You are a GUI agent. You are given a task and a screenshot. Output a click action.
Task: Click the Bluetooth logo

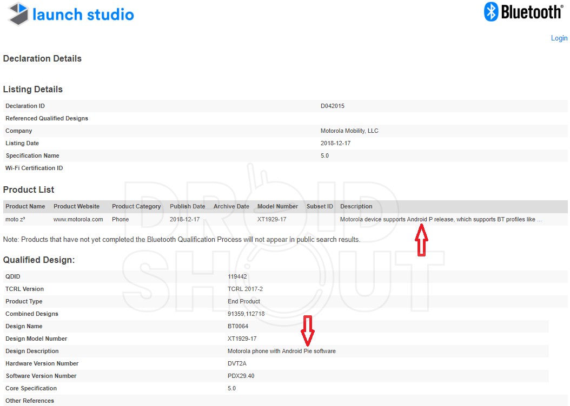coord(523,12)
